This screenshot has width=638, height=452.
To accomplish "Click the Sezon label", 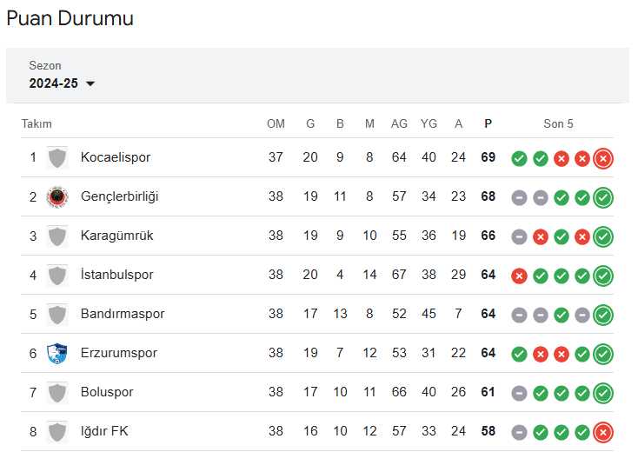I will click(x=45, y=65).
